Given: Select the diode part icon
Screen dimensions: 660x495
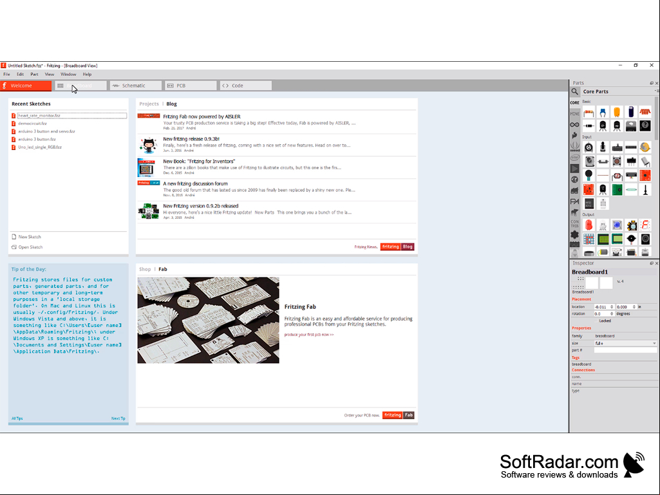Looking at the screenshot, I should tap(589, 126).
